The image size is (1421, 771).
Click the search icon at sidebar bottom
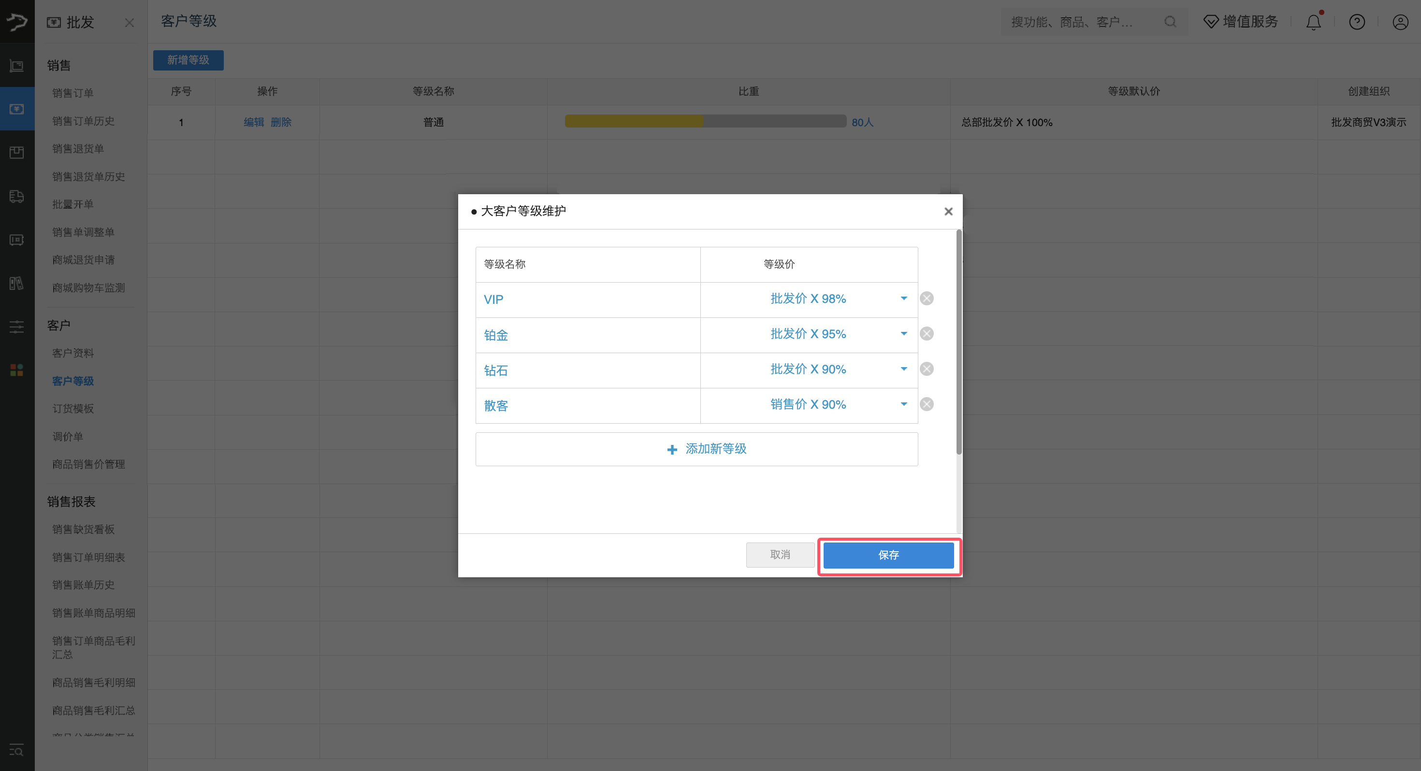coord(16,750)
